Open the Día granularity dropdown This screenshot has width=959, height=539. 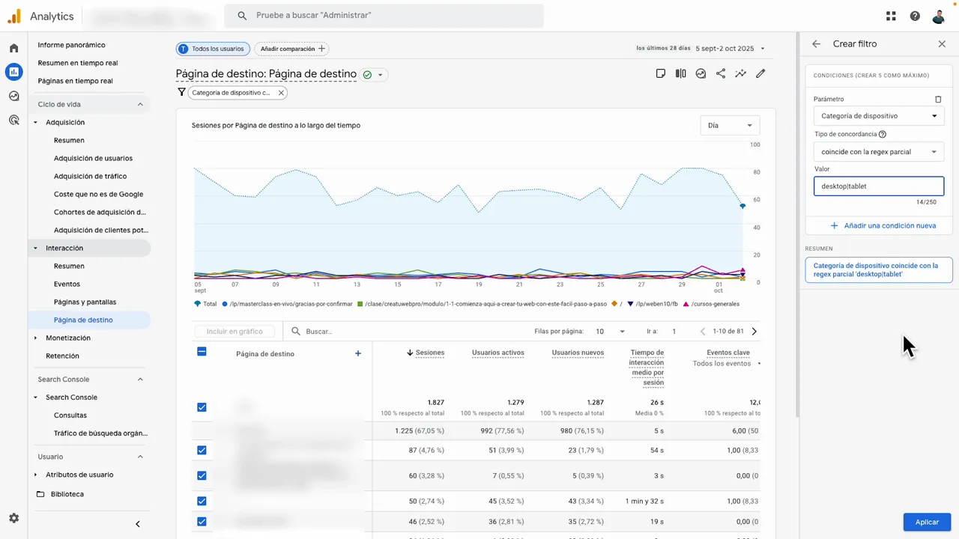tap(729, 125)
